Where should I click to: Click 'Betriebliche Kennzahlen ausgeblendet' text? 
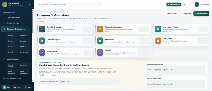coord(54,82)
